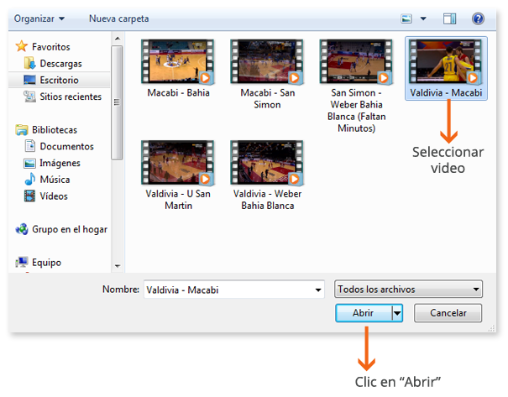Open the Música library icon
The height and width of the screenshot is (397, 508).
pyautogui.click(x=29, y=179)
